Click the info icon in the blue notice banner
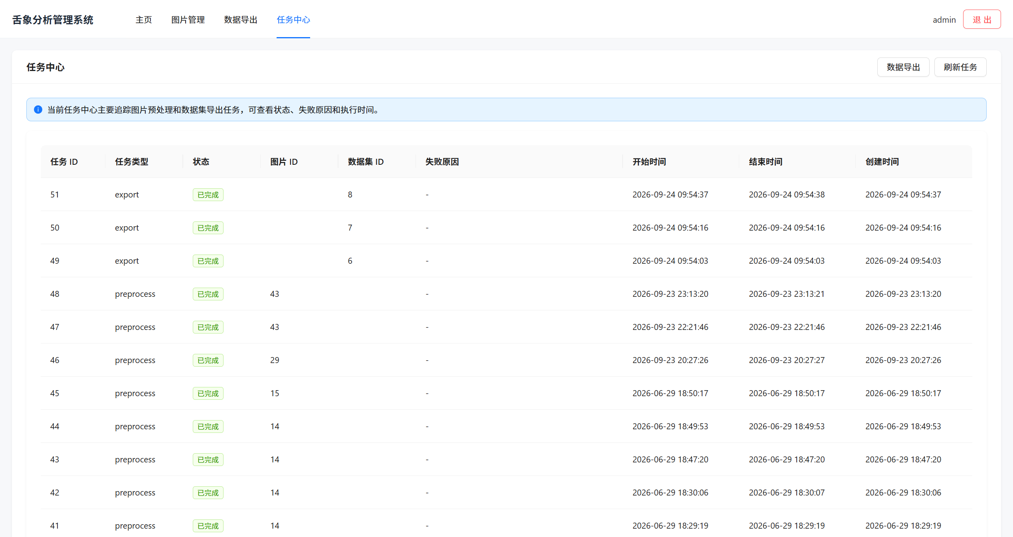The height and width of the screenshot is (537, 1013). pyautogui.click(x=38, y=110)
